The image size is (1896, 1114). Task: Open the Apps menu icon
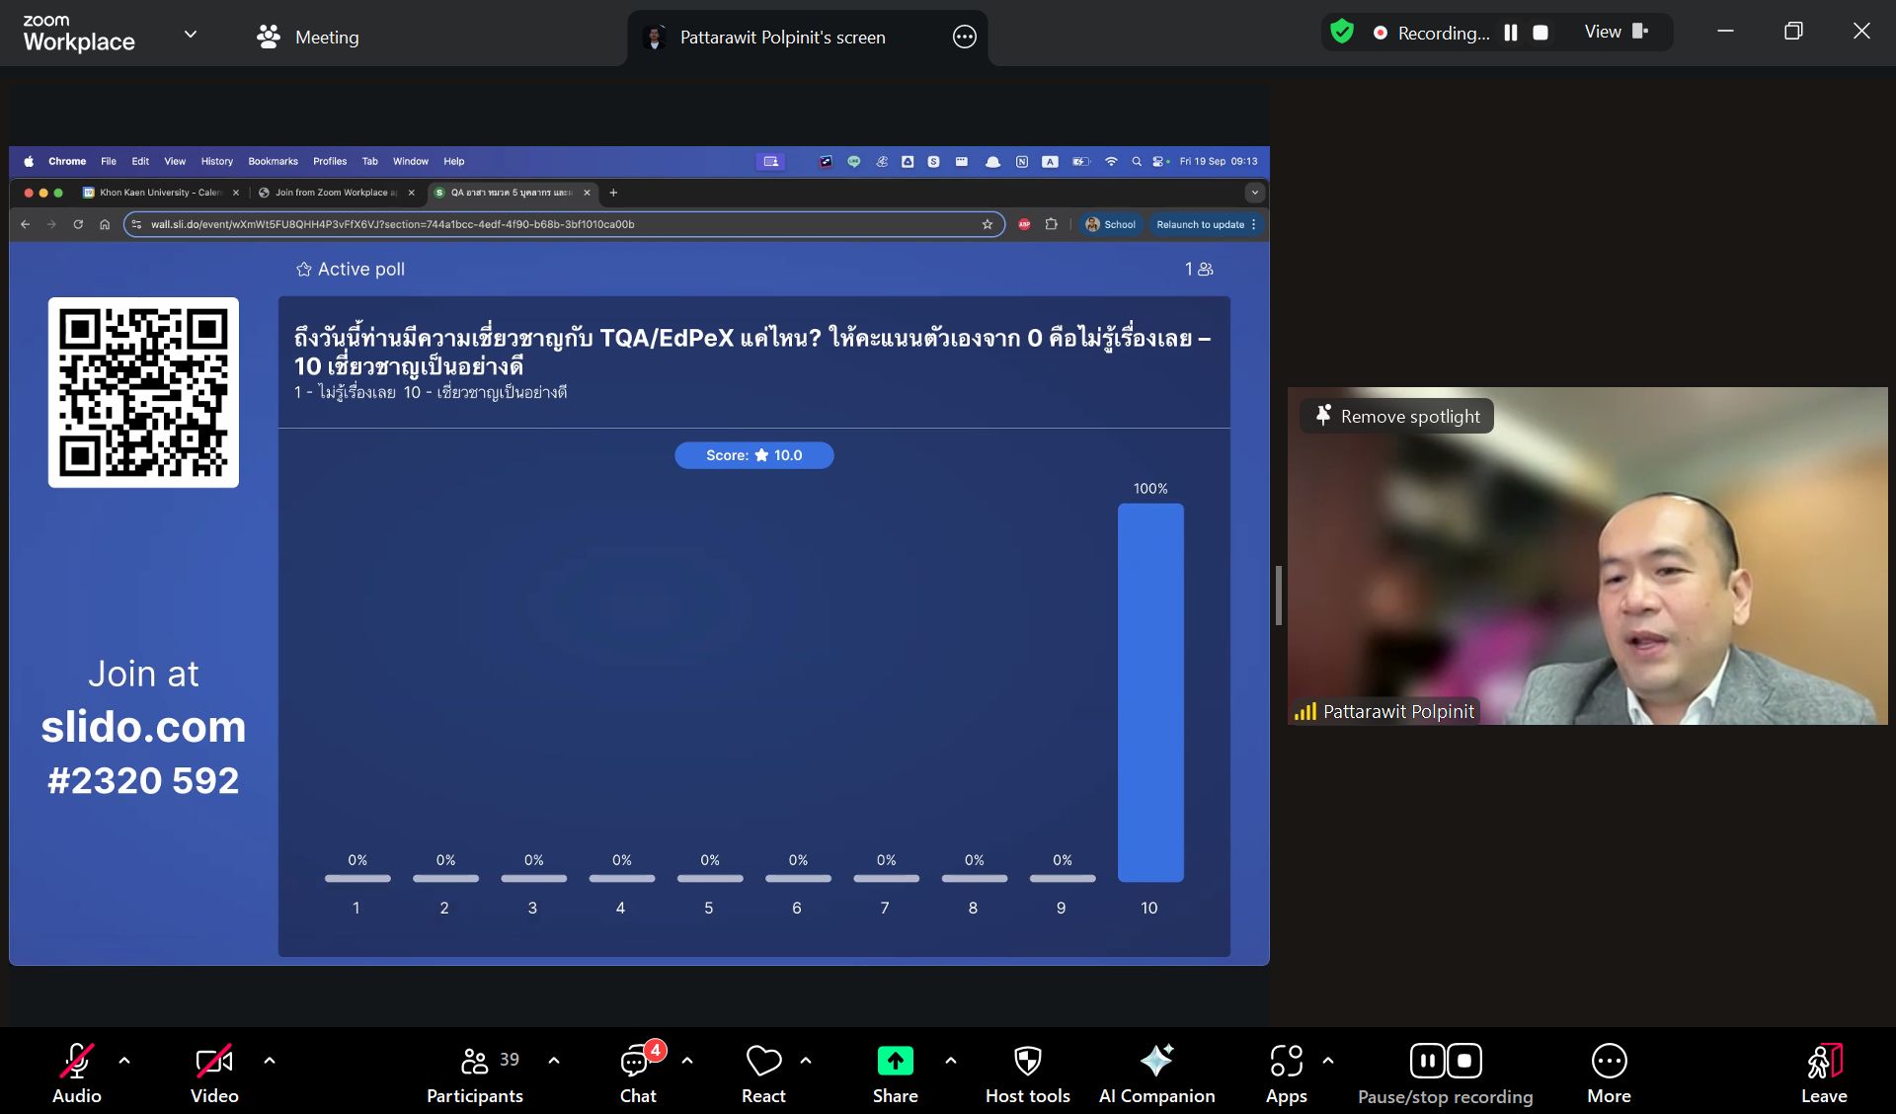[x=1286, y=1062]
